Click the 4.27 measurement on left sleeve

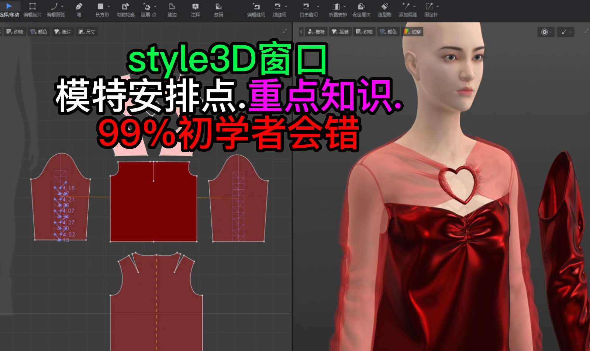coord(69,222)
